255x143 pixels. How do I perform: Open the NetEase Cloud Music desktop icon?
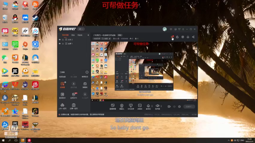[35, 85]
